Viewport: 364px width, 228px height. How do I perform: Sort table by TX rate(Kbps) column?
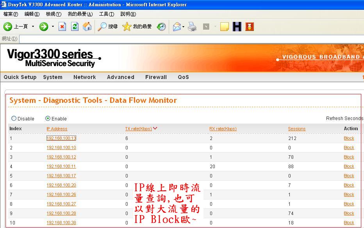coord(138,129)
